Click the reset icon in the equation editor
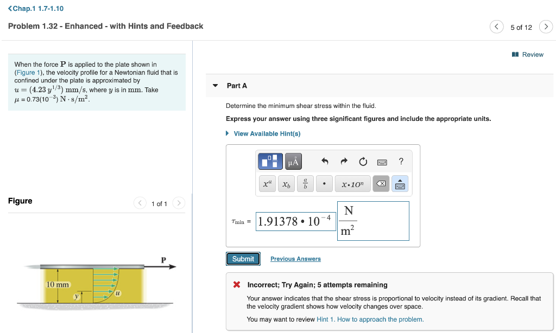Image resolution: width=556 pixels, height=333 pixels. tap(362, 161)
